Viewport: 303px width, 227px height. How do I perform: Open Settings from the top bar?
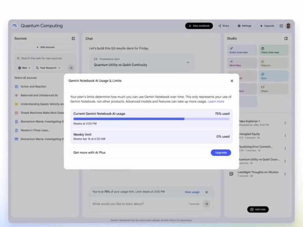[244, 26]
